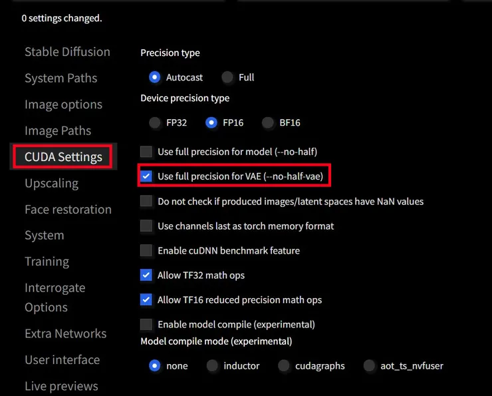492x396 pixels.
Task: Switch to System Paths settings
Action: (x=61, y=79)
